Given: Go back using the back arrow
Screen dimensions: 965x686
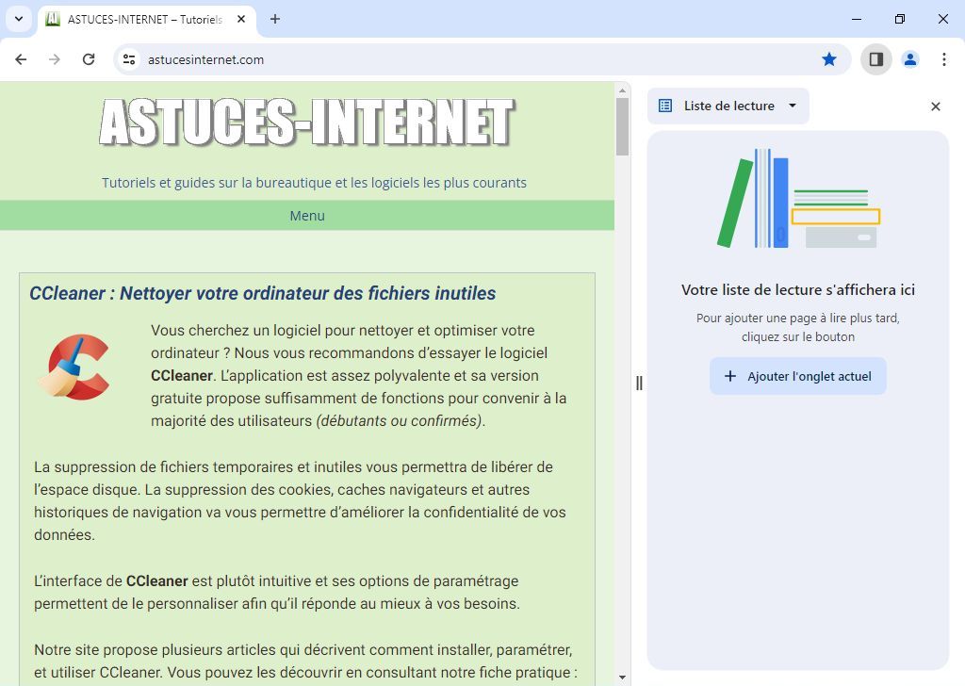Looking at the screenshot, I should (21, 58).
